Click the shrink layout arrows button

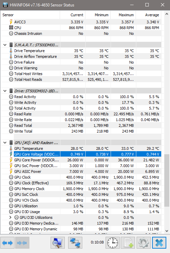tap(22, 243)
